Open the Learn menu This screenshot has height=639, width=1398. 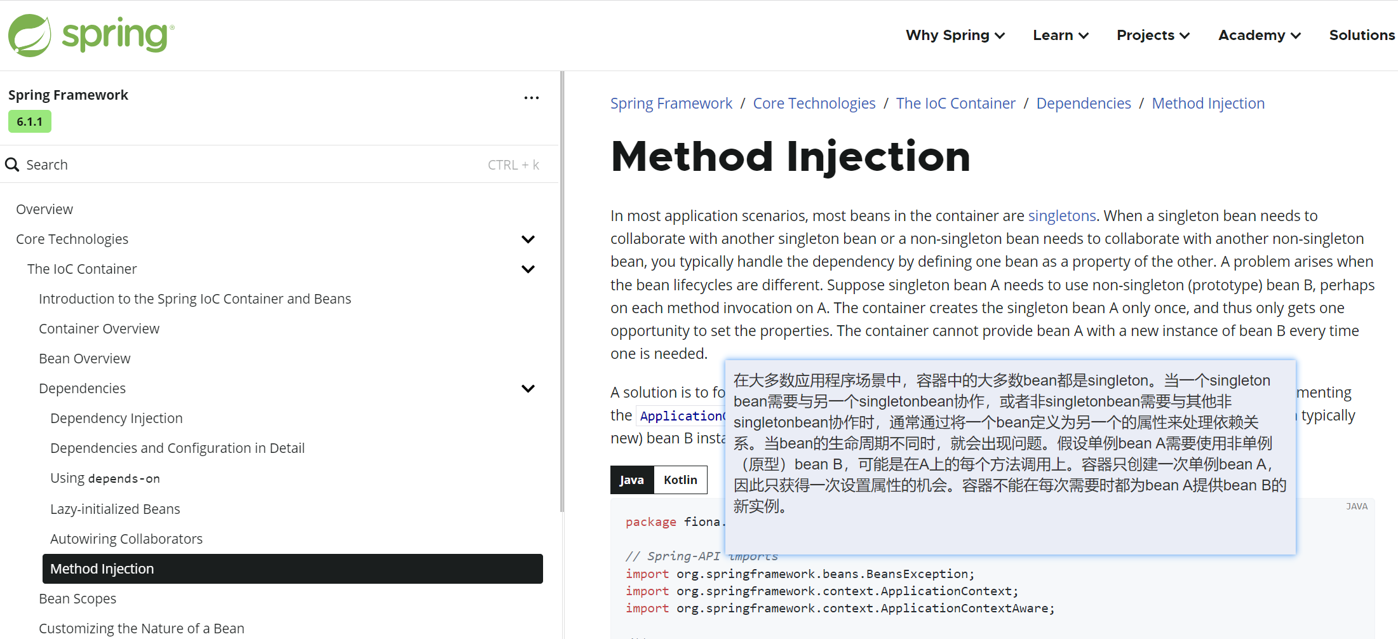[1060, 35]
